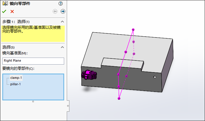Click listbox resize handle below components
The width and height of the screenshot is (205, 121).
tap(33, 102)
